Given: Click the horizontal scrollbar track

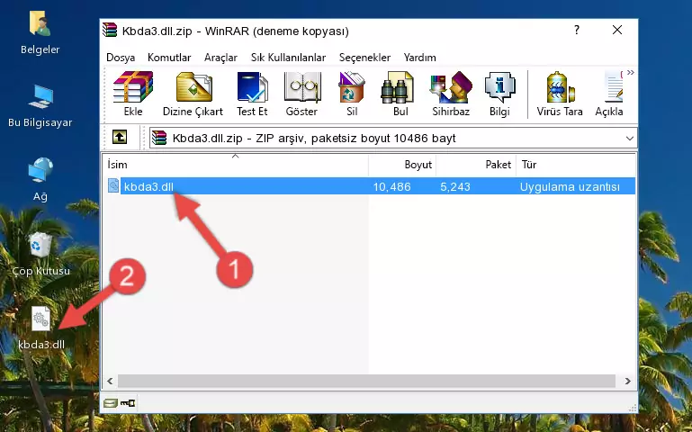Looking at the screenshot, I should pyautogui.click(x=366, y=381).
